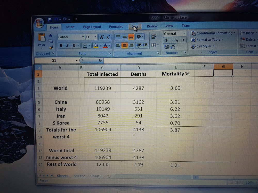Screen dimensions: 258x193
Task: Click the Wrap Text icon
Action: 154,36
